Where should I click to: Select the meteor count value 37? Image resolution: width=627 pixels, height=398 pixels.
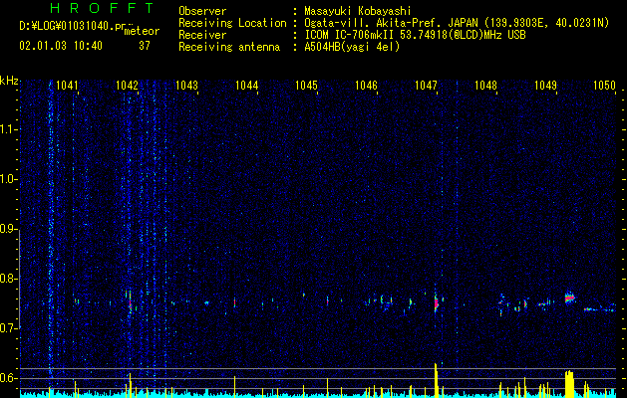click(x=145, y=46)
